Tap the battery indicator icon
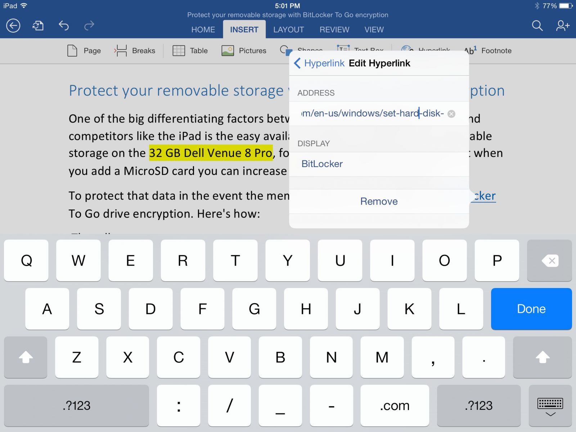The height and width of the screenshot is (432, 576). (566, 6)
